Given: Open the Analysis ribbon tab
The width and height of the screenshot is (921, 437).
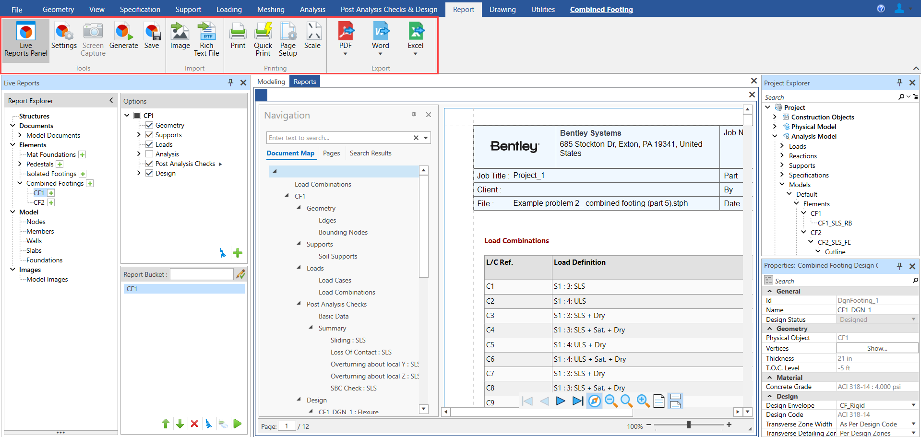Looking at the screenshot, I should coord(312,9).
